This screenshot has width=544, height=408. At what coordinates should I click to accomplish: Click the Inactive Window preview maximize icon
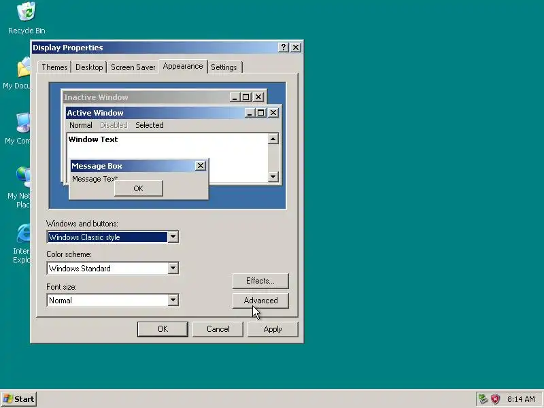(246, 97)
